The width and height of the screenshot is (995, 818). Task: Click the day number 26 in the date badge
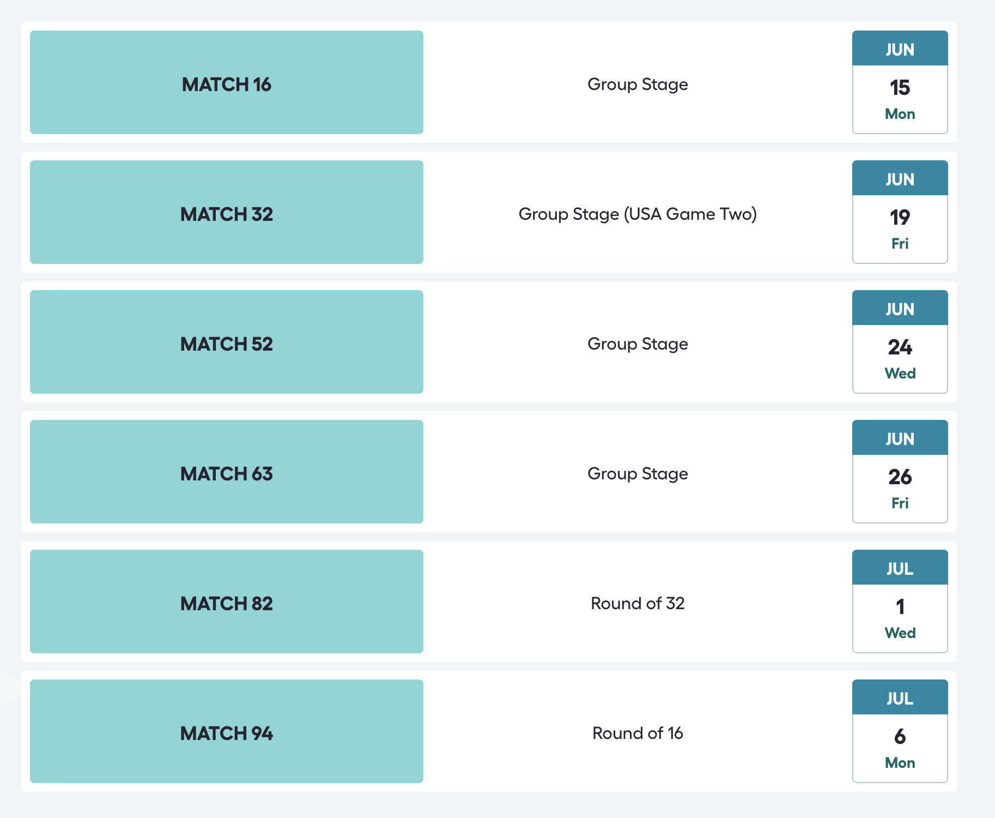(900, 477)
